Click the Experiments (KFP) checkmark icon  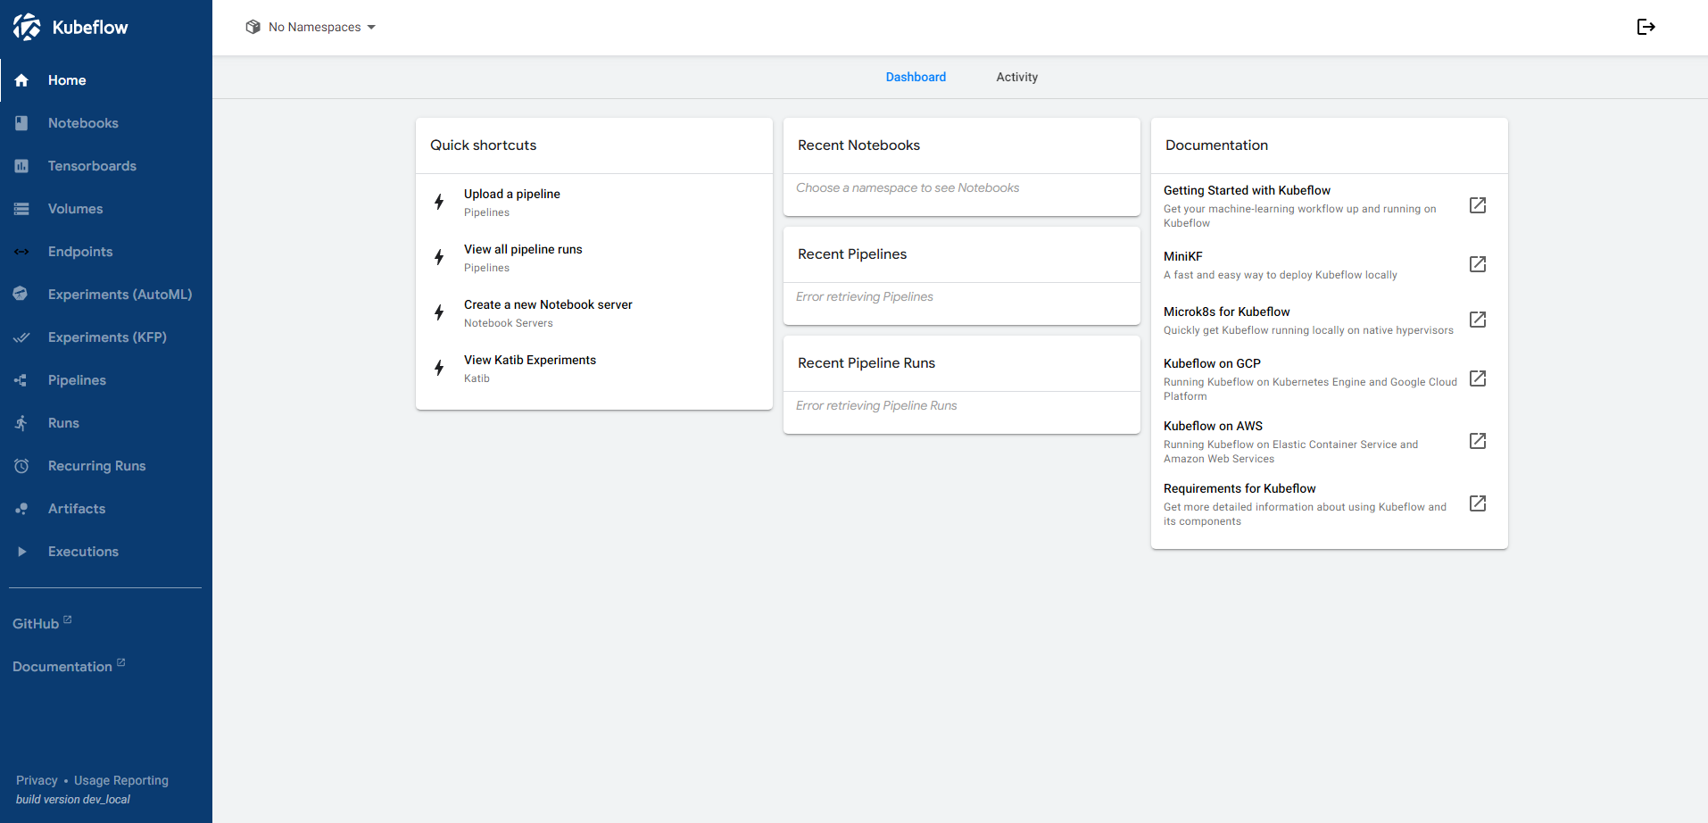(21, 337)
